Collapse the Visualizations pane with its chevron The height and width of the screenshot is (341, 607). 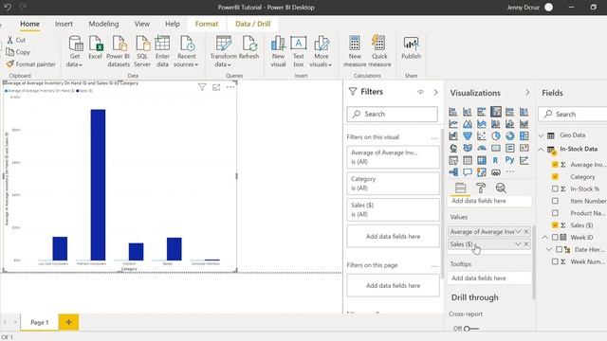click(527, 93)
